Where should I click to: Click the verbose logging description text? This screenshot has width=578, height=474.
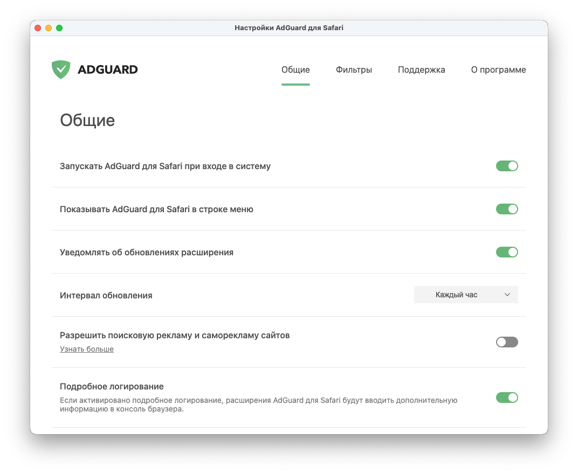pyautogui.click(x=258, y=405)
